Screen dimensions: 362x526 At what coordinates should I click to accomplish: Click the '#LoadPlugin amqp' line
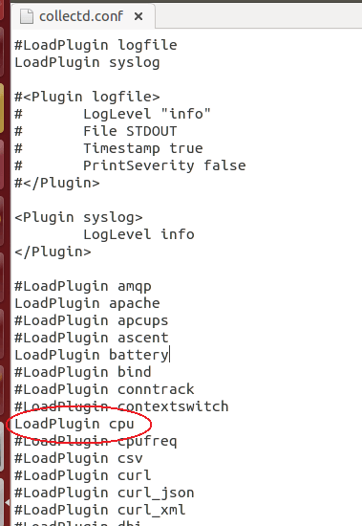coord(83,286)
